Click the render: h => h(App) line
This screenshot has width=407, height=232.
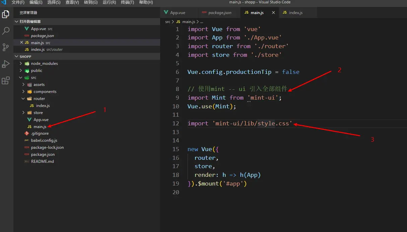[227, 175]
